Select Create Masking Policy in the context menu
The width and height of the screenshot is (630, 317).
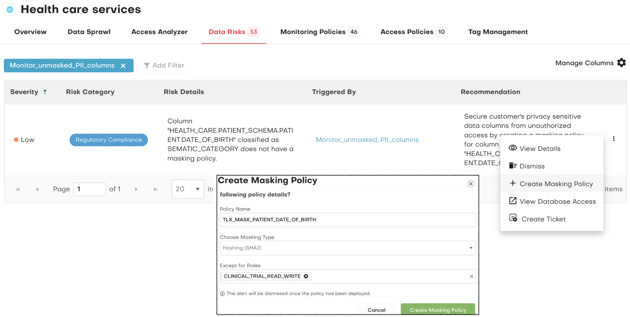(x=552, y=184)
